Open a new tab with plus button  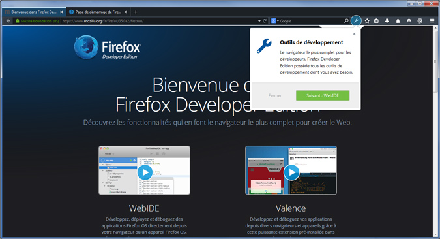tap(136, 12)
